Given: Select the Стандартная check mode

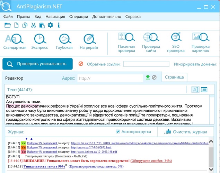Looking at the screenshot, I should [x=15, y=42].
